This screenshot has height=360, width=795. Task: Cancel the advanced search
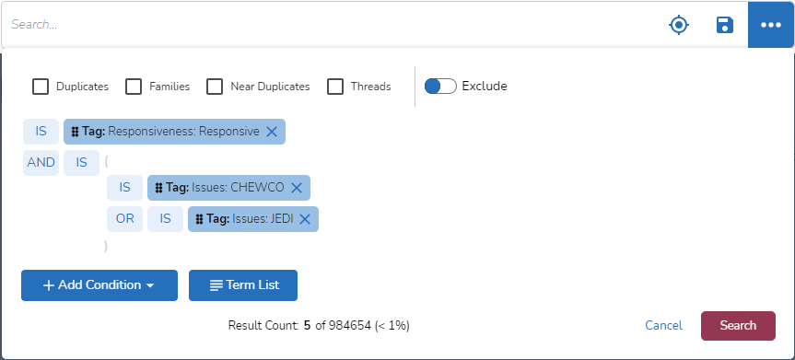pos(663,326)
